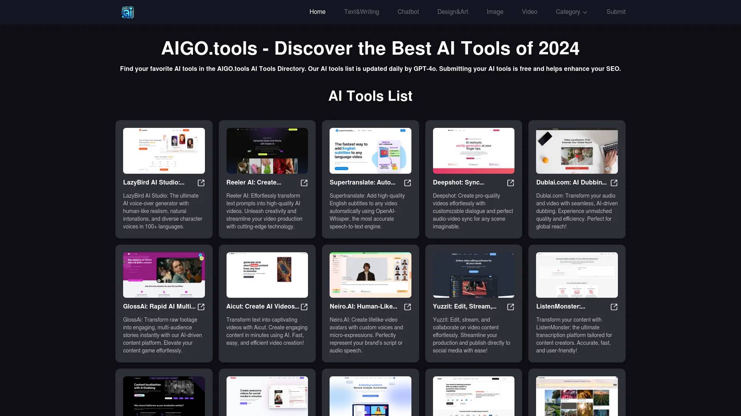Open the Text&Writing category
The width and height of the screenshot is (741, 416).
coord(362,12)
